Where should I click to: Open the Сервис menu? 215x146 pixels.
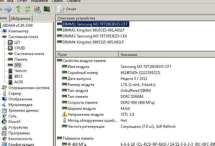[57, 1]
